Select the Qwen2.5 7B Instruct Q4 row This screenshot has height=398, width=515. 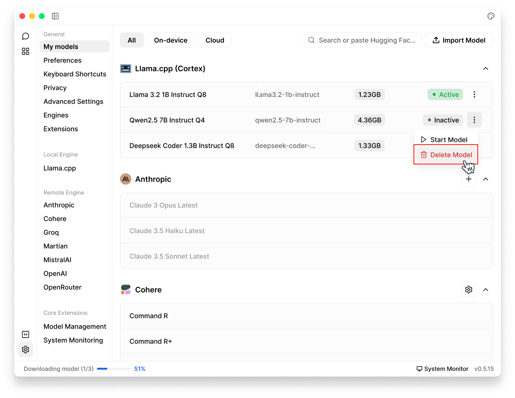[x=307, y=120]
